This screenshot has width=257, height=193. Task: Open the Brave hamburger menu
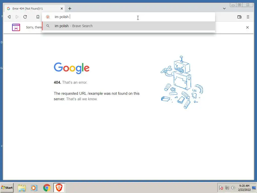coord(248,17)
